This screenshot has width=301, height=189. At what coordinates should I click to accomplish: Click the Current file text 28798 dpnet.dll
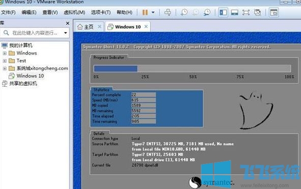click(145, 165)
